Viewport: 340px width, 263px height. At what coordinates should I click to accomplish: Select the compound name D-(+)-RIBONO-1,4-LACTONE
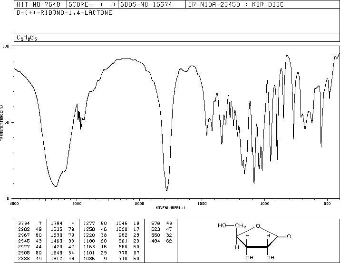(x=64, y=12)
